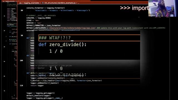Click the 'f_handler = file_handler(' line
Viewport: 178px width, 100px height.
tap(66, 81)
